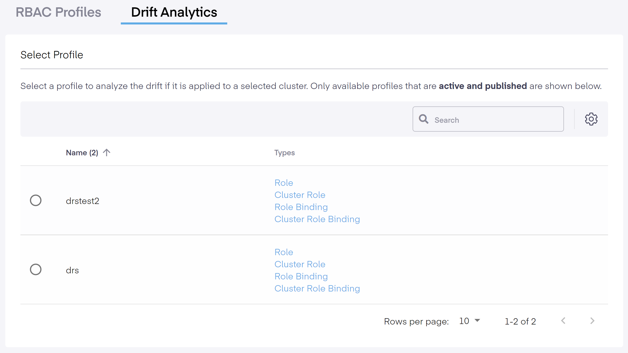
Task: Open the Drift Analytics tab
Action: point(174,12)
